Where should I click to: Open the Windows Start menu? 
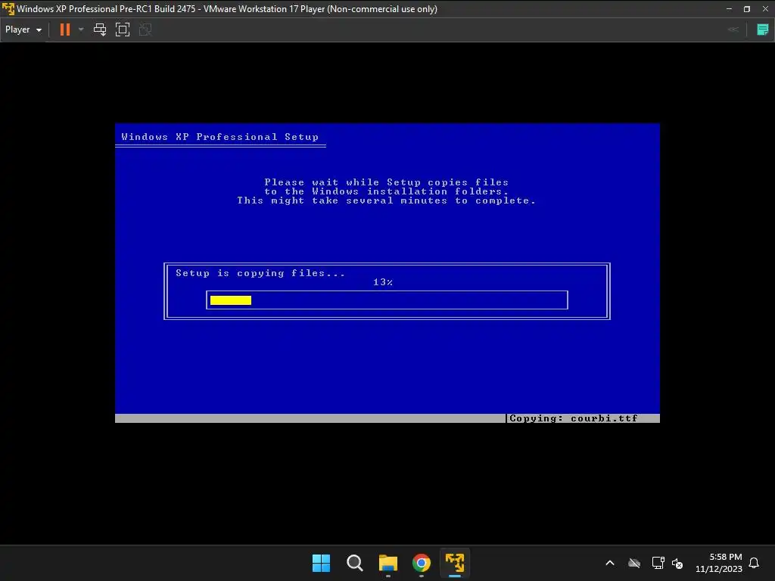coord(321,563)
